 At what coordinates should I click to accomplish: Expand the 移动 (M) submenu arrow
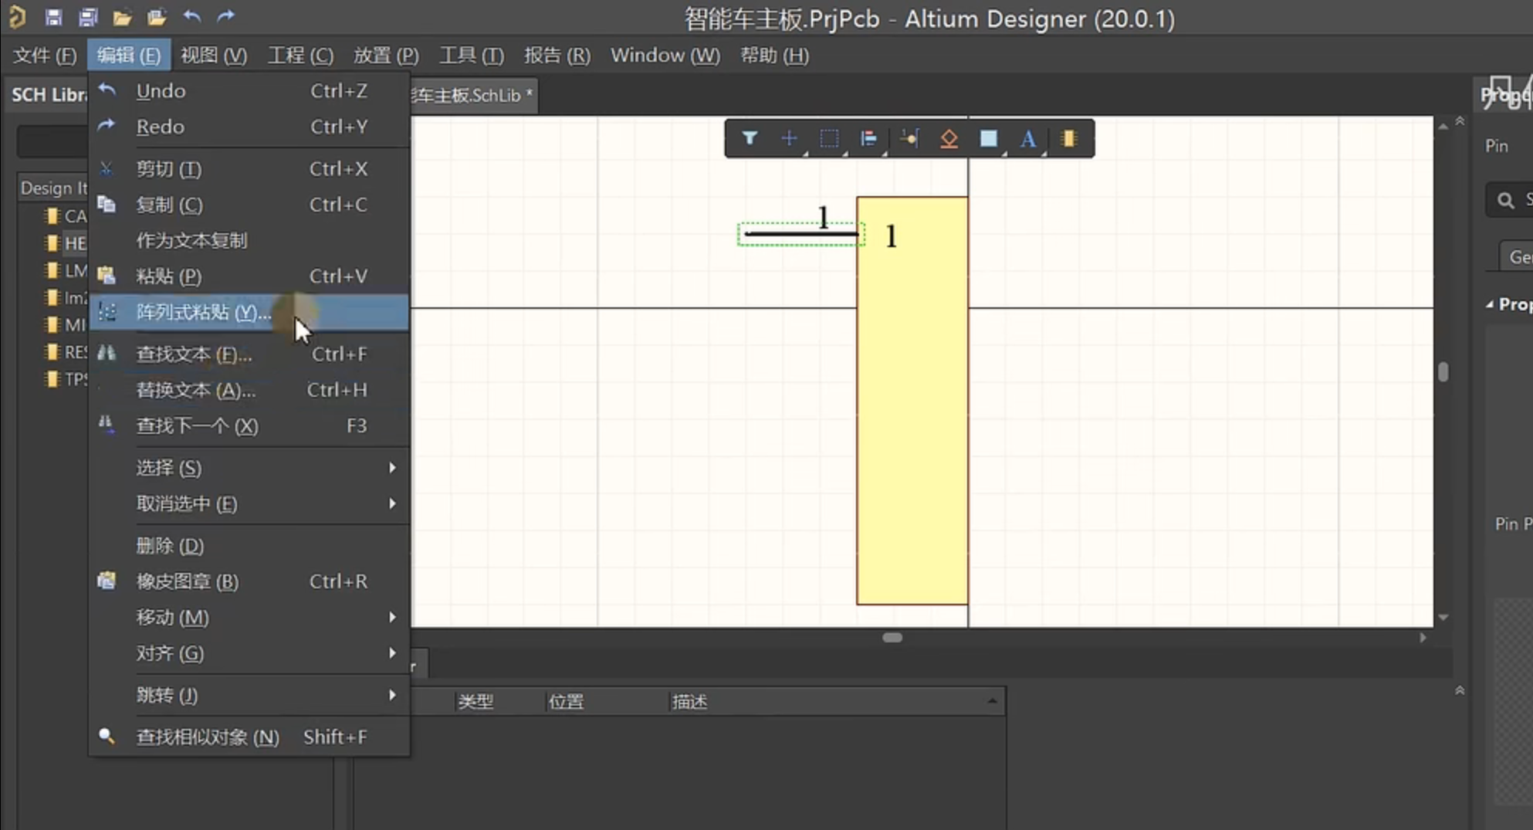pos(392,617)
